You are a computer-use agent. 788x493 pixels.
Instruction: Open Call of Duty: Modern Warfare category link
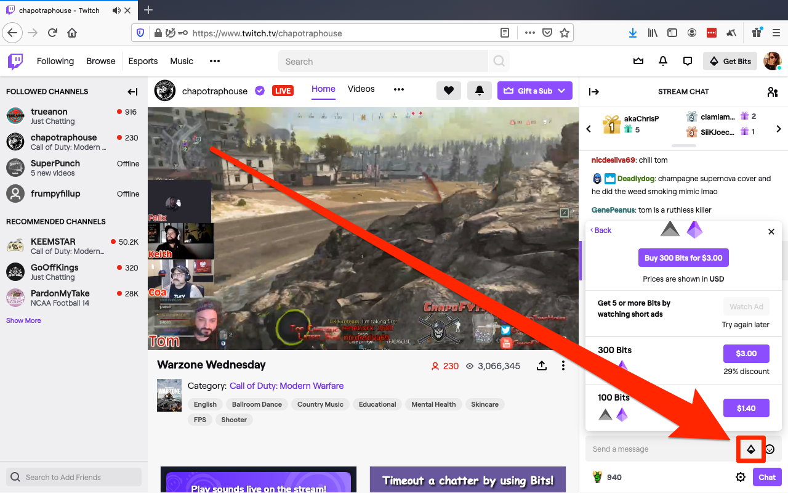pos(287,386)
